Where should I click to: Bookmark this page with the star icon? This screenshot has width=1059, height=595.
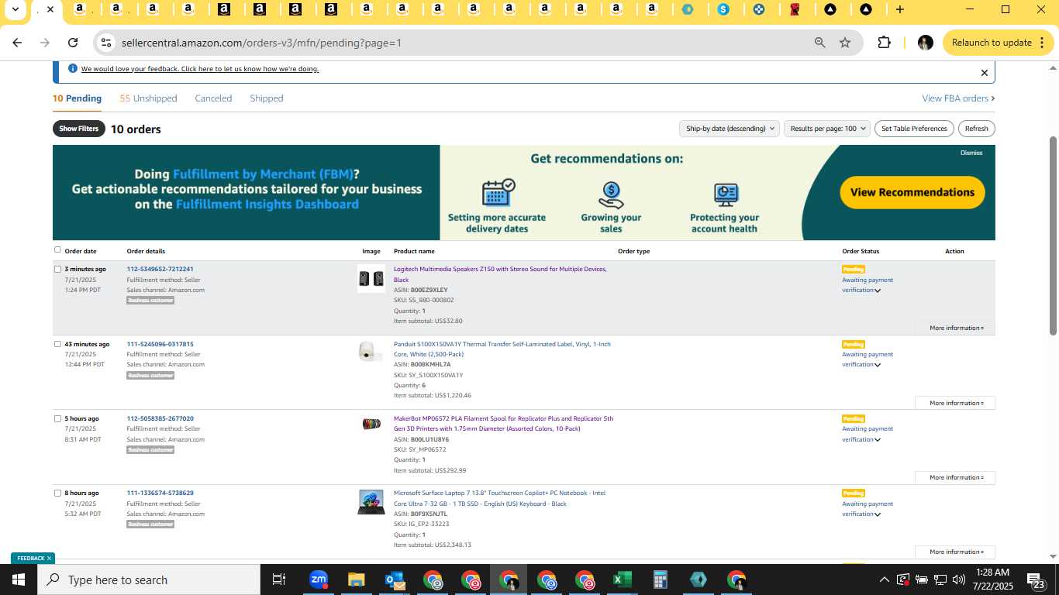[845, 43]
